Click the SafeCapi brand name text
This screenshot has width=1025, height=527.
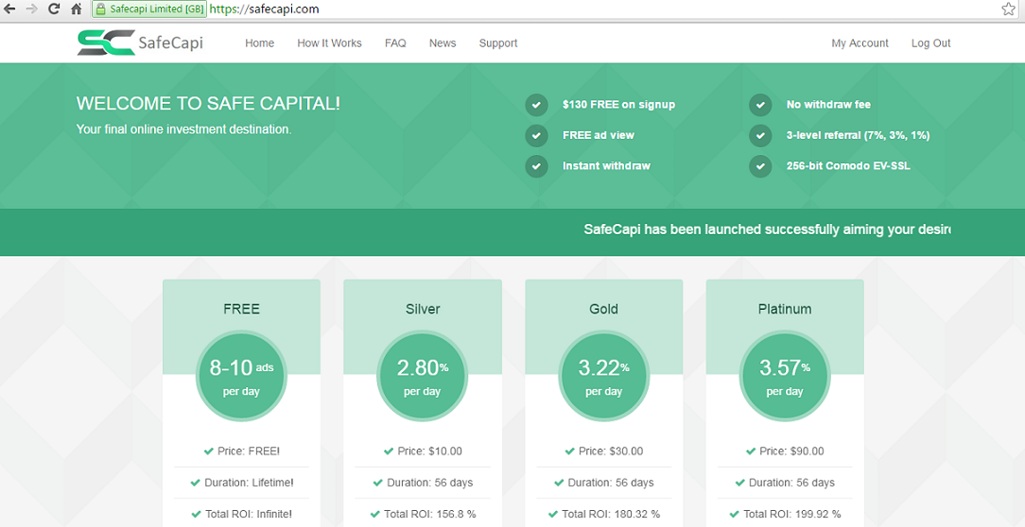170,43
